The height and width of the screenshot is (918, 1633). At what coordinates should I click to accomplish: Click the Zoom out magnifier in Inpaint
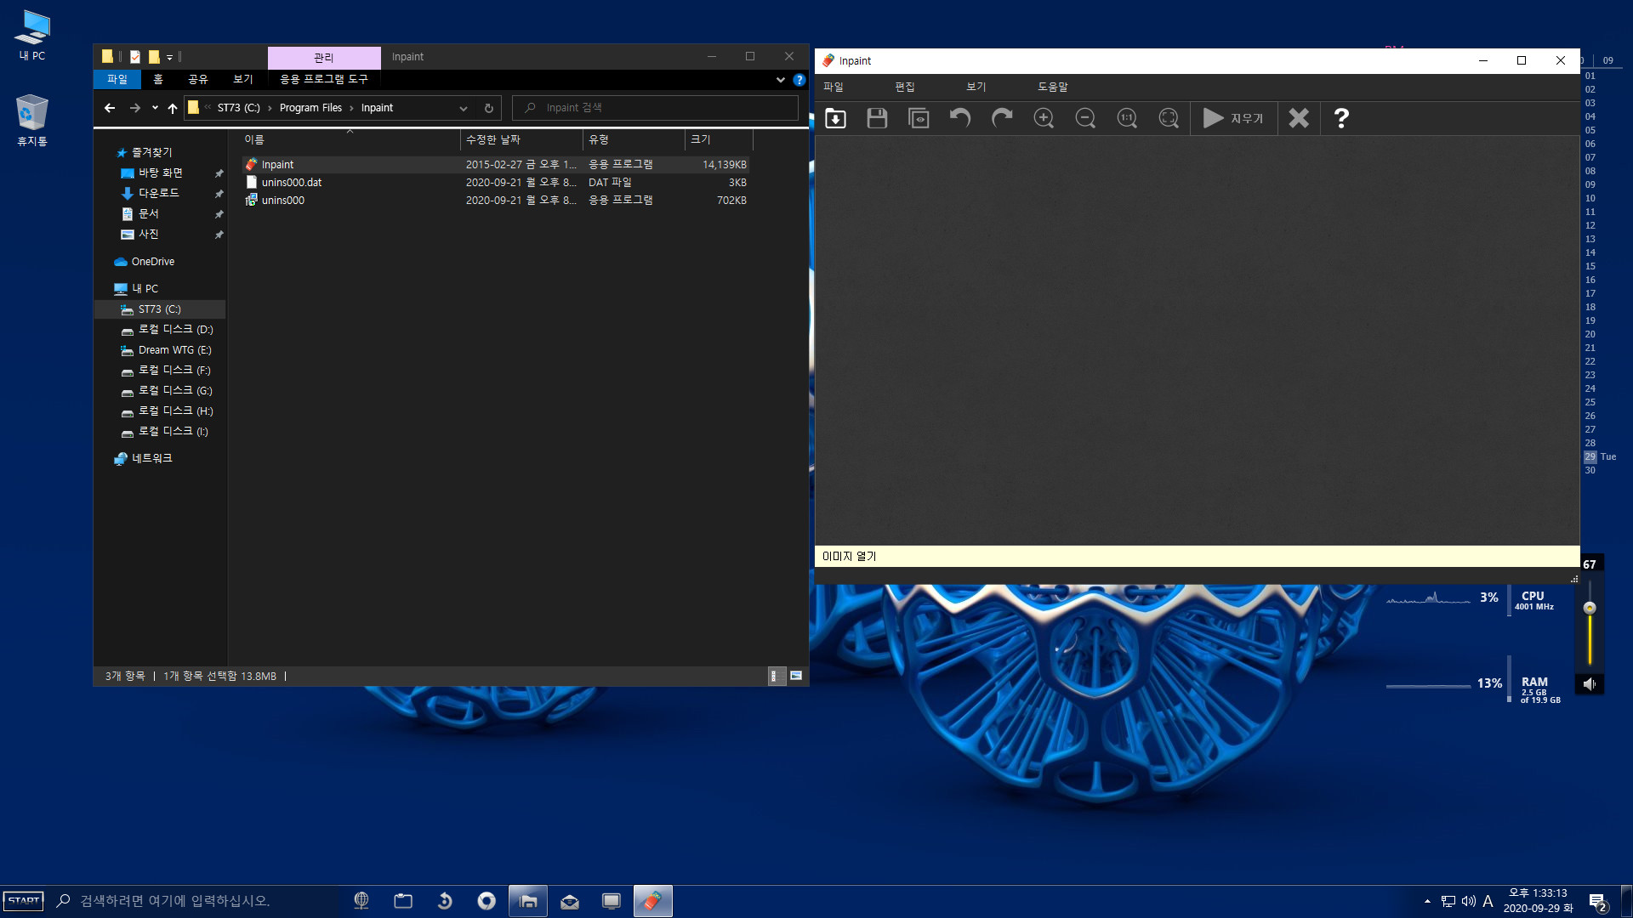coord(1085,118)
